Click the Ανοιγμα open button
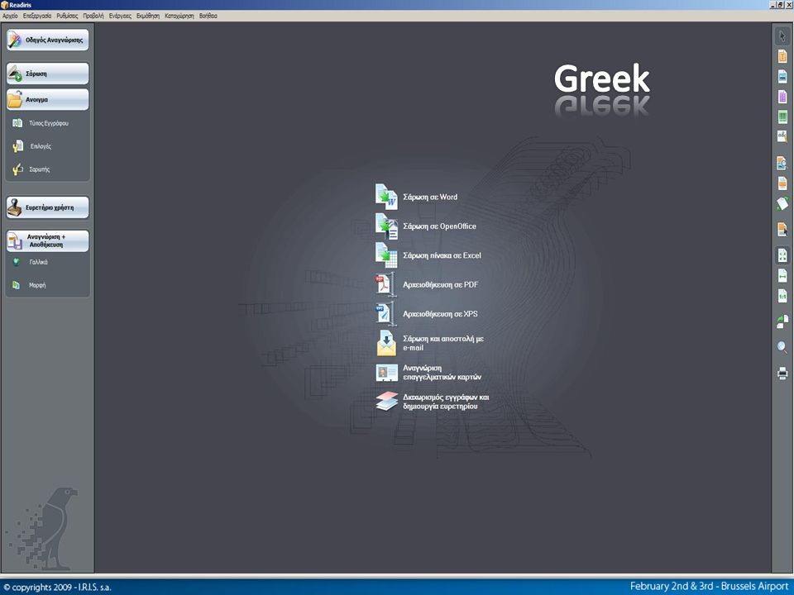The width and height of the screenshot is (794, 595). click(x=48, y=100)
